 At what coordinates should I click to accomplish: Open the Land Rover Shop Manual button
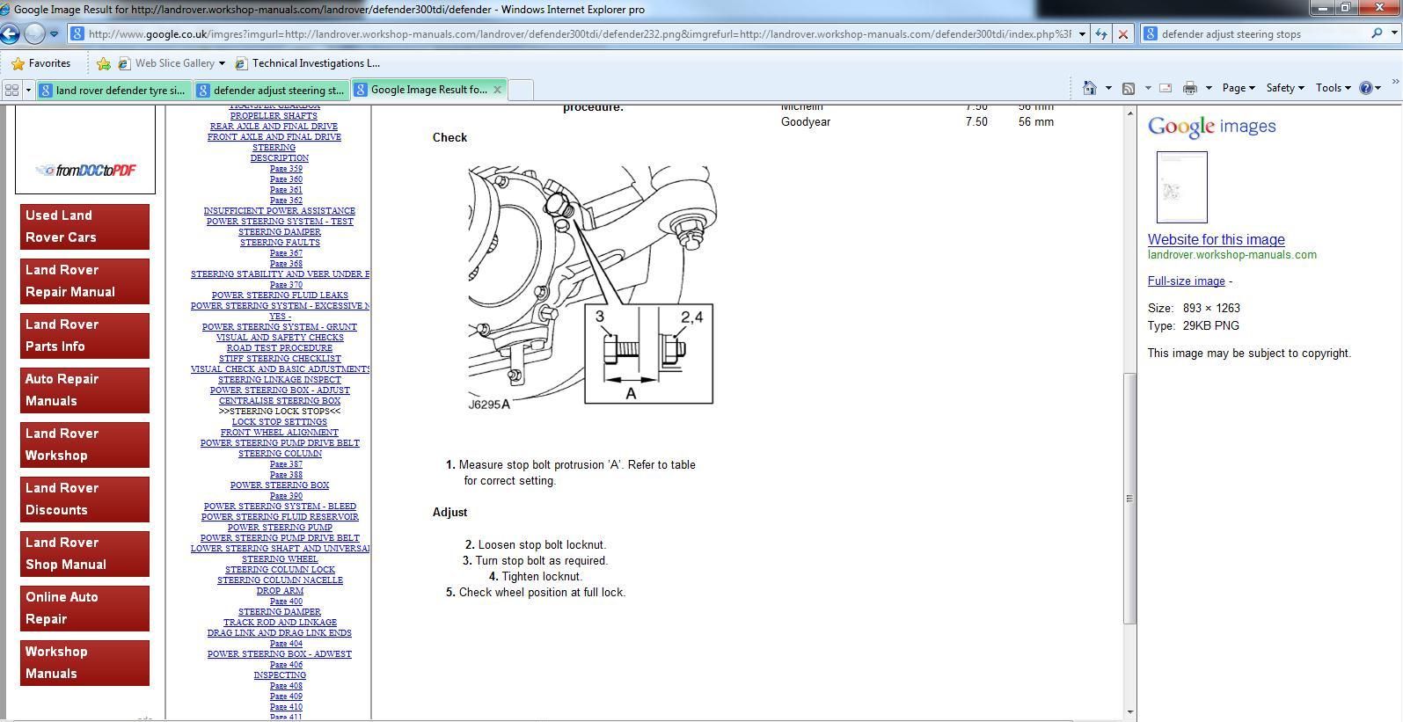[84, 553]
